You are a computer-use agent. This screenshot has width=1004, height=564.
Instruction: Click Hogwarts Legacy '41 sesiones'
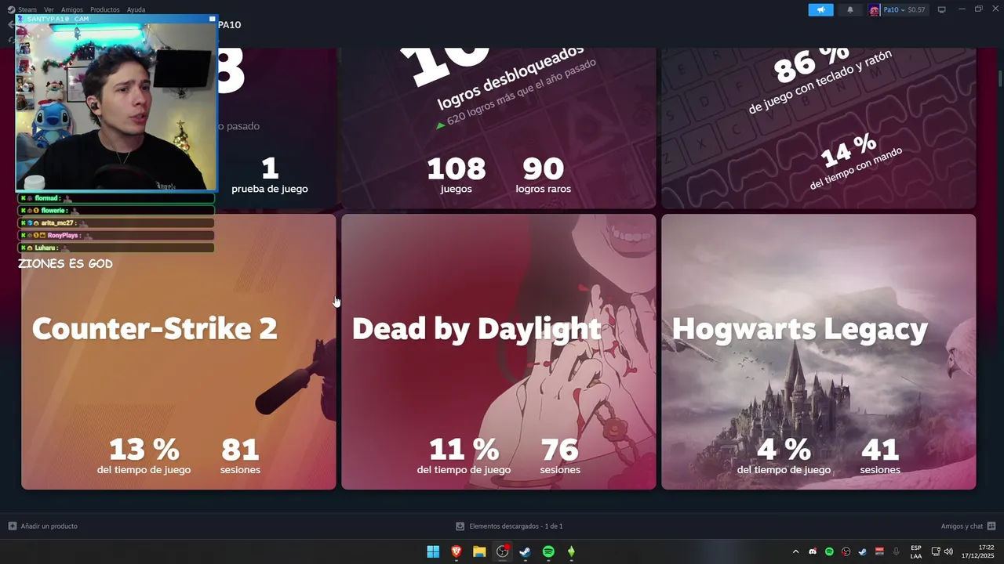tap(880, 456)
